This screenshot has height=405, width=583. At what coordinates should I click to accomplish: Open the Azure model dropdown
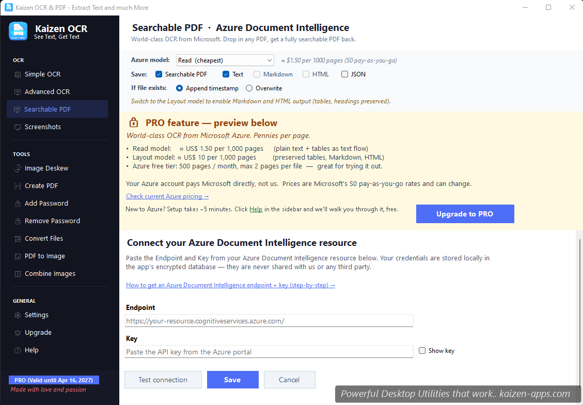click(225, 60)
